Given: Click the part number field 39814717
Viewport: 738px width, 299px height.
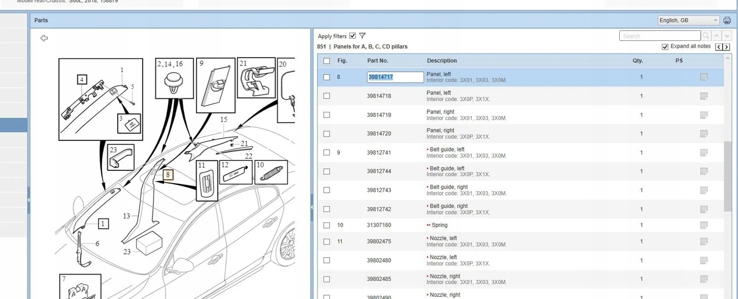Looking at the screenshot, I should tap(395, 77).
